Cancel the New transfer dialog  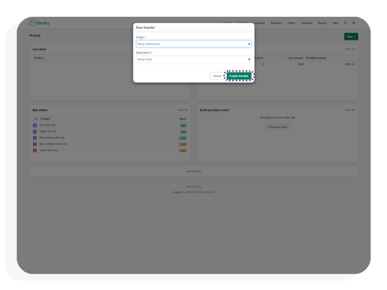(217, 76)
